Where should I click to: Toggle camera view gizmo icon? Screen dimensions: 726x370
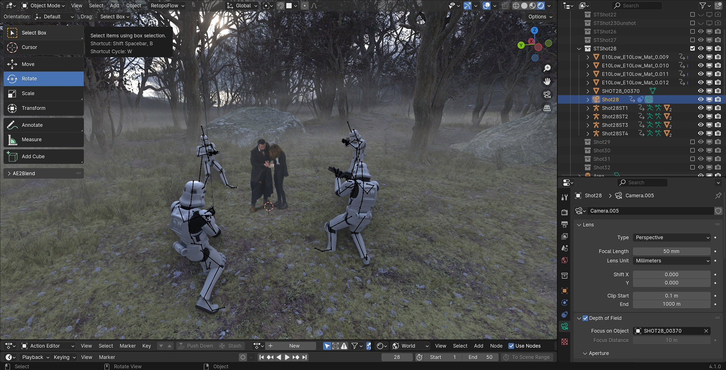click(x=547, y=95)
